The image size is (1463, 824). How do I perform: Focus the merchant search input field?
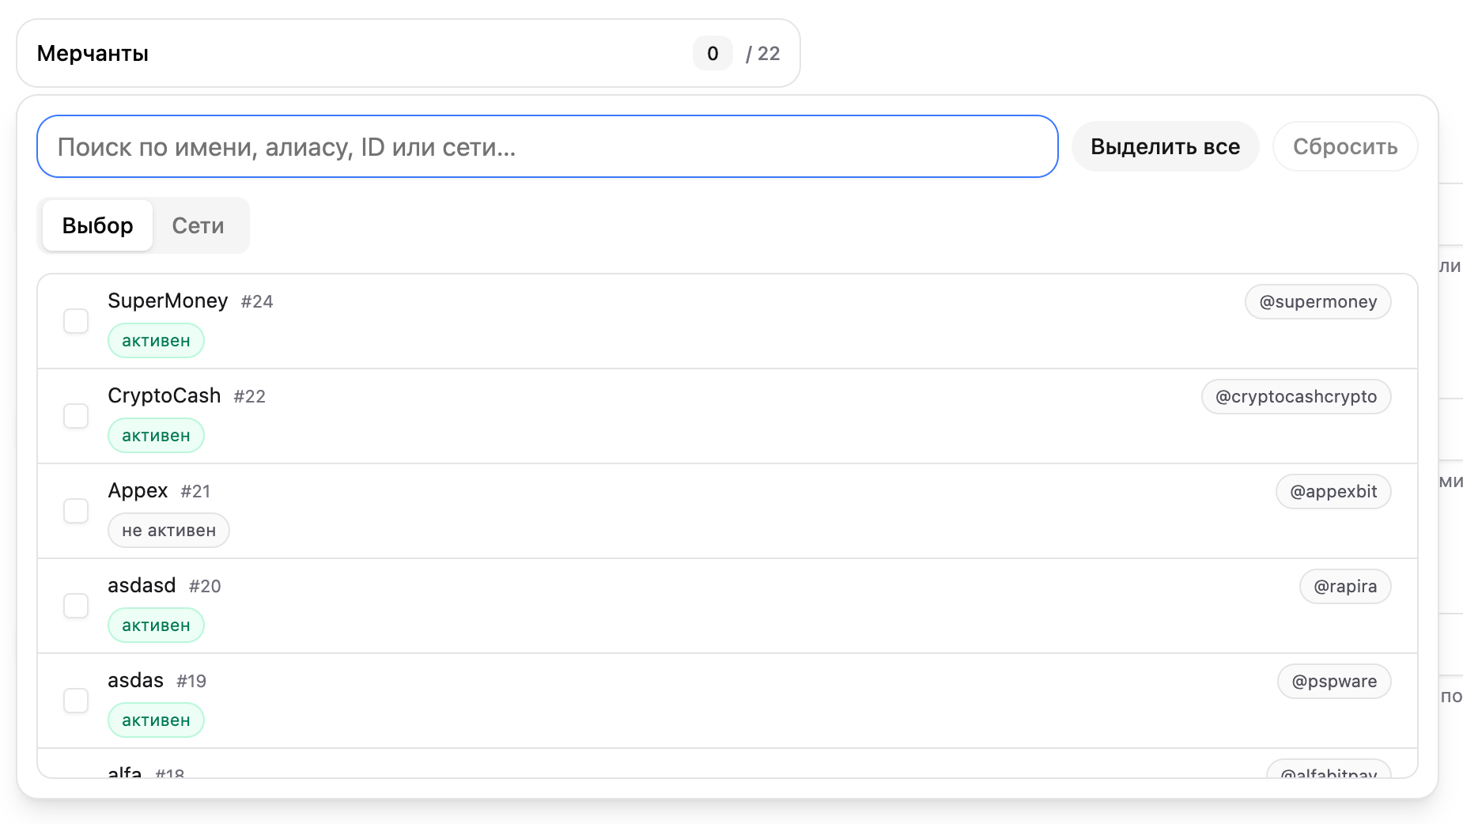(x=547, y=147)
